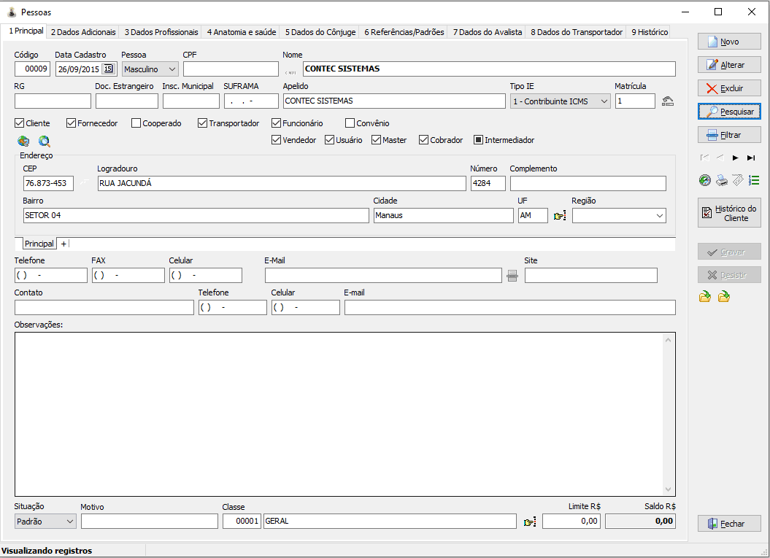Click the Excluir button
The width and height of the screenshot is (770, 558).
tap(729, 88)
